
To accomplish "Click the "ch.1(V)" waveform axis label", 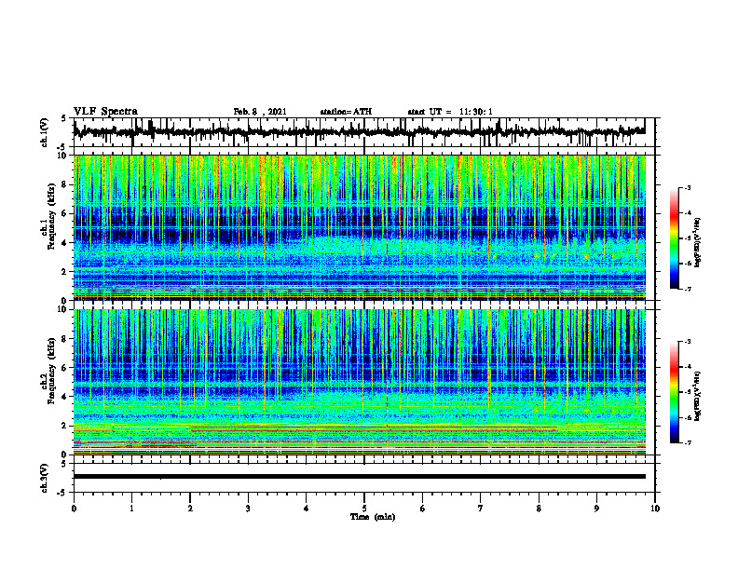I will pos(45,132).
